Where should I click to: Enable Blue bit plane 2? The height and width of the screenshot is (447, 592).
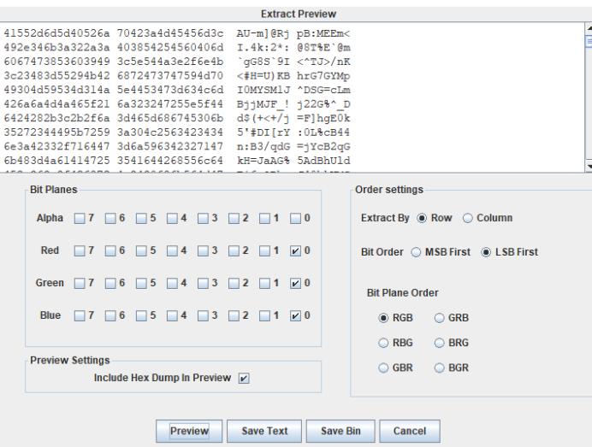coord(234,315)
